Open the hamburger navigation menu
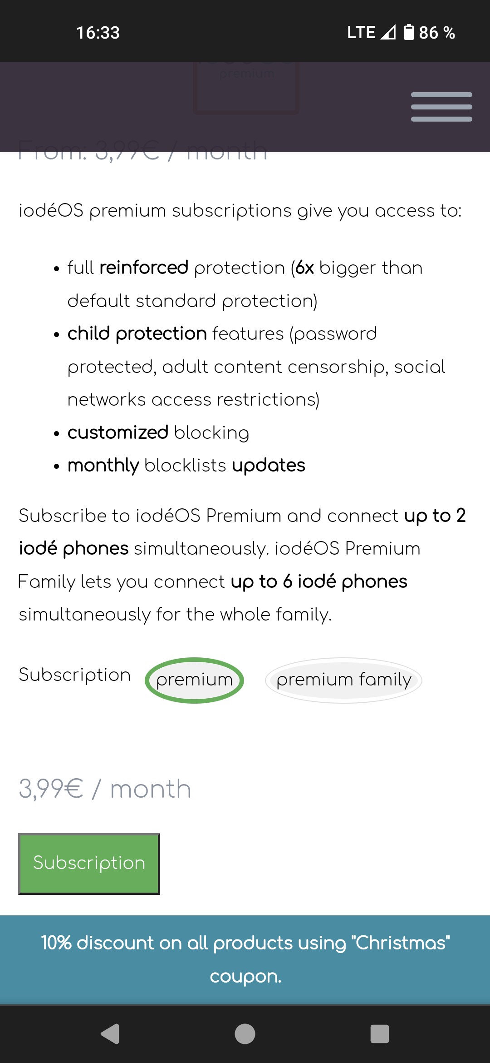490x1063 pixels. (x=441, y=107)
